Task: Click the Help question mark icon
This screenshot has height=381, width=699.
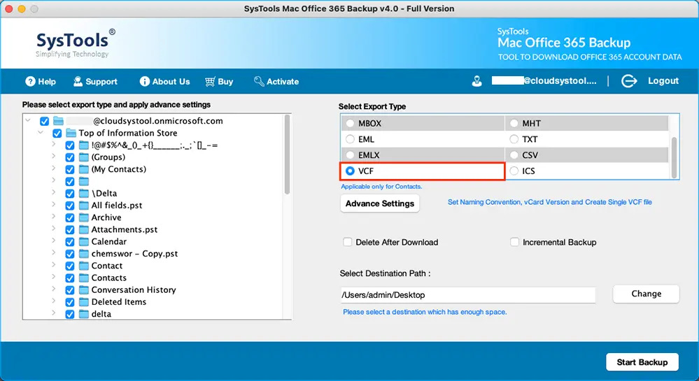Action: point(30,82)
